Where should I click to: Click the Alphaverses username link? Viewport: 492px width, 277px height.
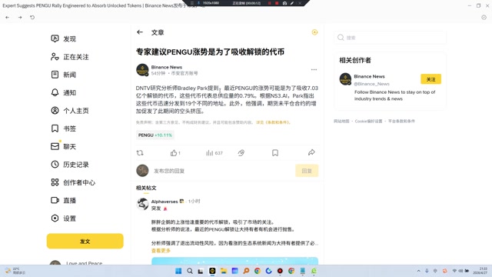coord(165,202)
